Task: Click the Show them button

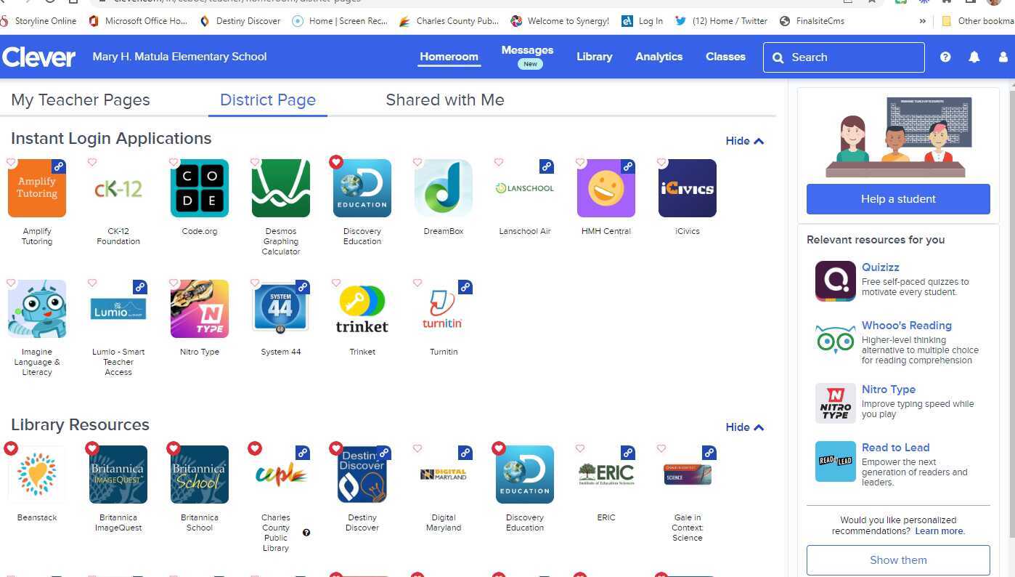Action: (898, 560)
